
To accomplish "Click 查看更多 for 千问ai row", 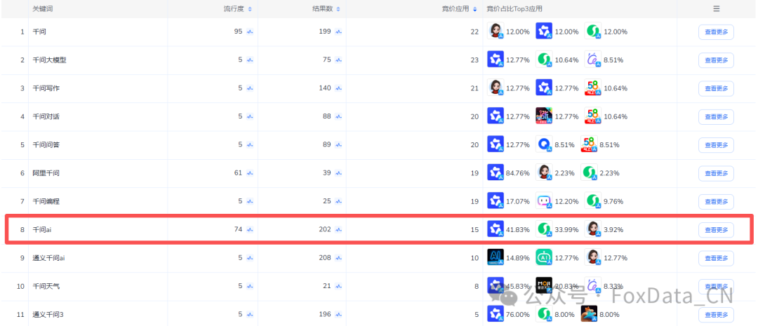I will [716, 230].
